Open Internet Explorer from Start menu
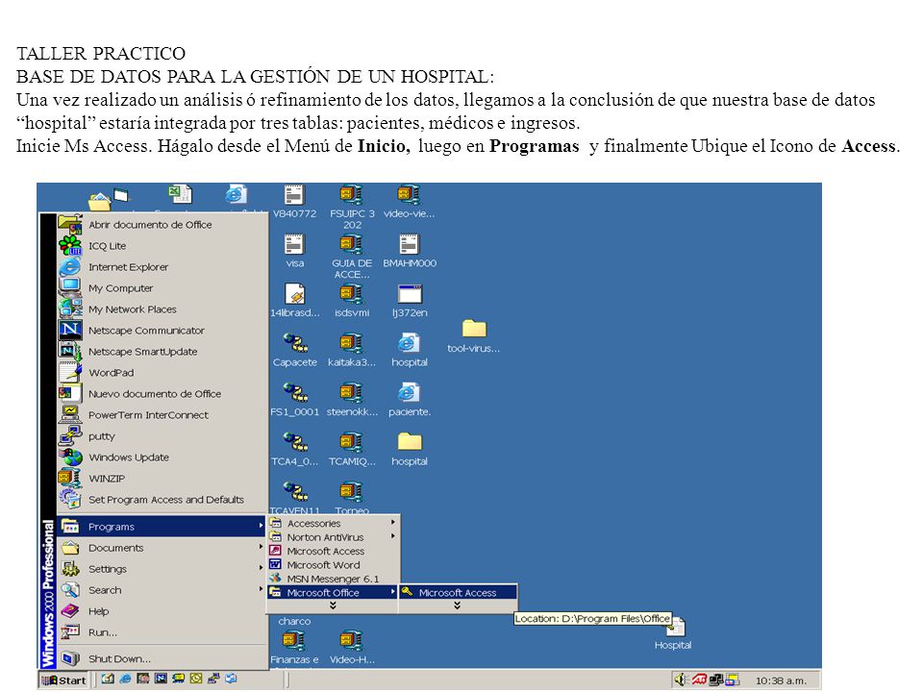 (x=162, y=267)
